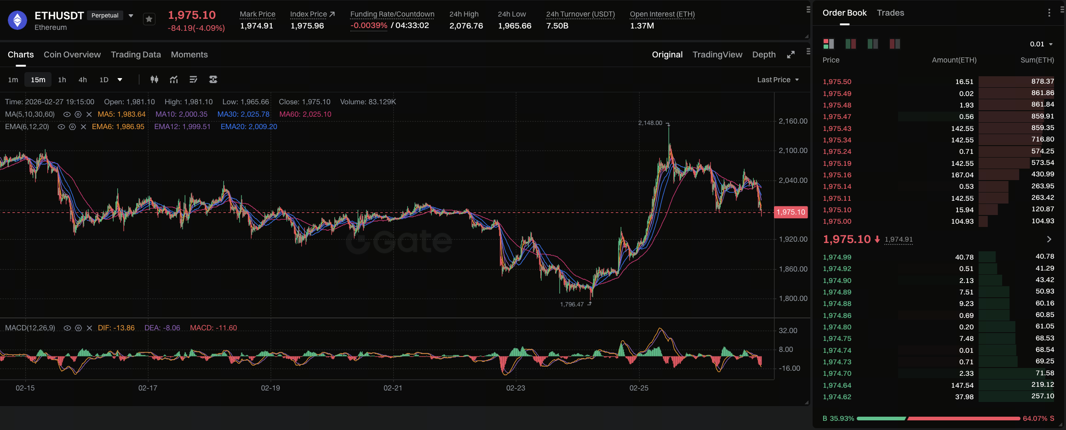Add ETHUSDT to favorites with star
This screenshot has height=430, width=1066.
point(149,19)
